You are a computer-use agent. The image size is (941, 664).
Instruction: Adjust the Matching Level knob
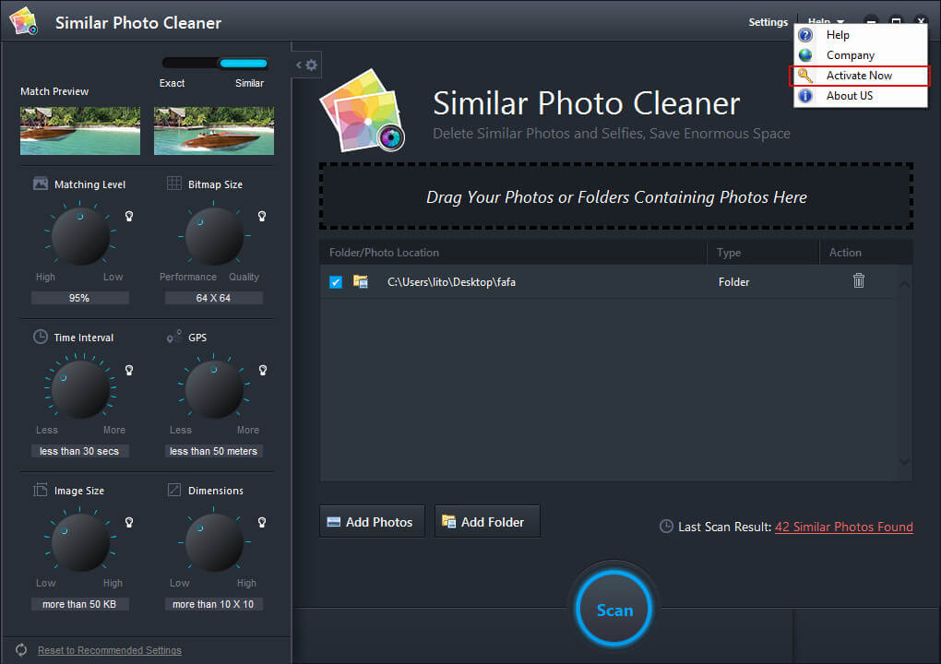coord(80,237)
